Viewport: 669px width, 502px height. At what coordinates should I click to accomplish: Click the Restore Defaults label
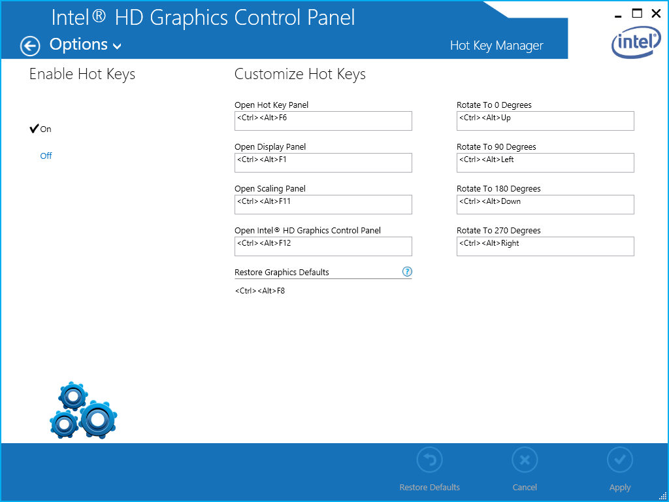pyautogui.click(x=429, y=488)
